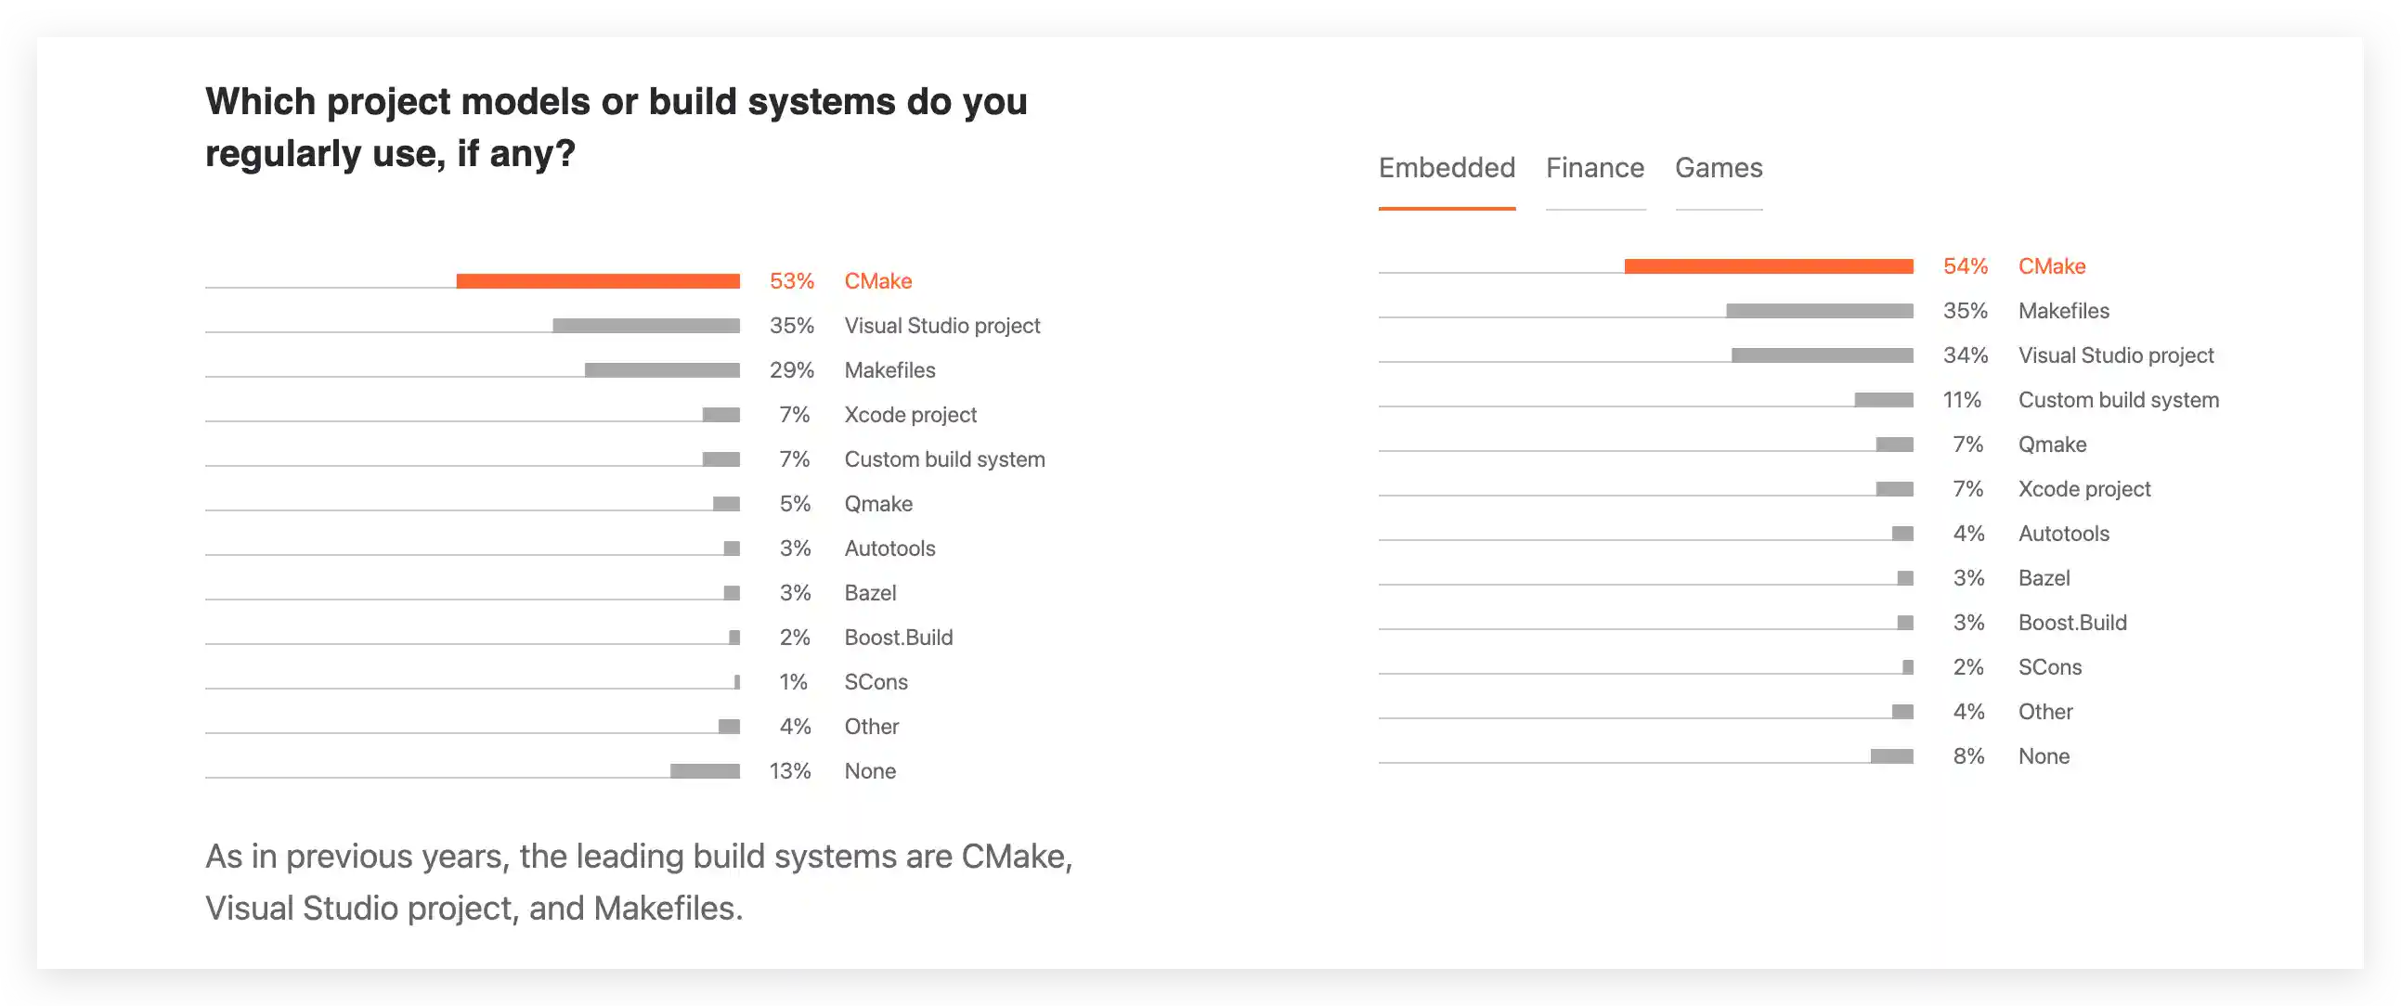
Task: Click the 5% Qmake label in left chart
Action: pos(878,504)
